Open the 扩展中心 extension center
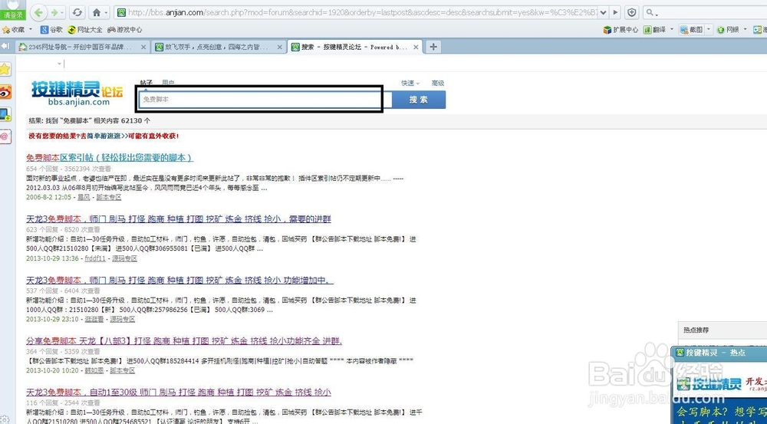The image size is (767, 424). (x=621, y=30)
